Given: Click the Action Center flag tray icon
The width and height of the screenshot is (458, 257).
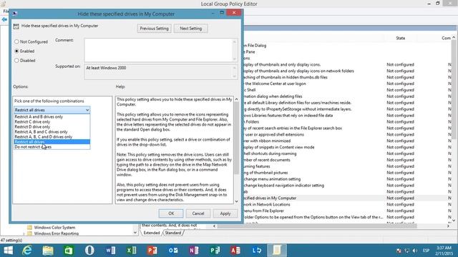Looking at the screenshot, I should point(399,251).
